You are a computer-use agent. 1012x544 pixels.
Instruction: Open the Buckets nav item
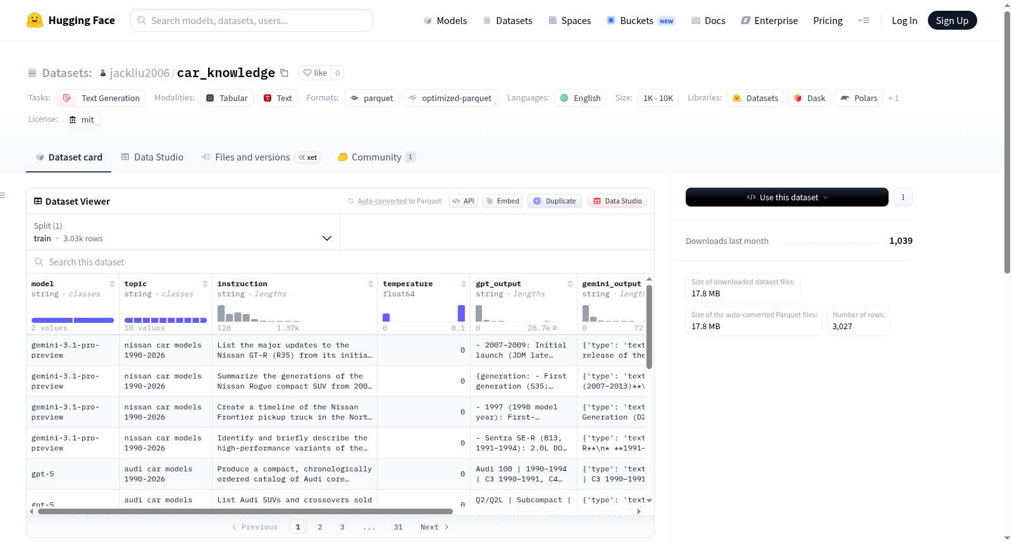pos(640,20)
